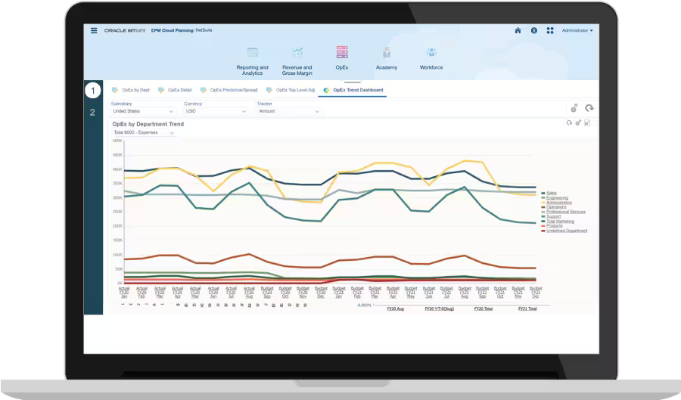Viewport: 681px width, 400px height.
Task: Toggle Sales series in chart legend
Action: click(552, 193)
